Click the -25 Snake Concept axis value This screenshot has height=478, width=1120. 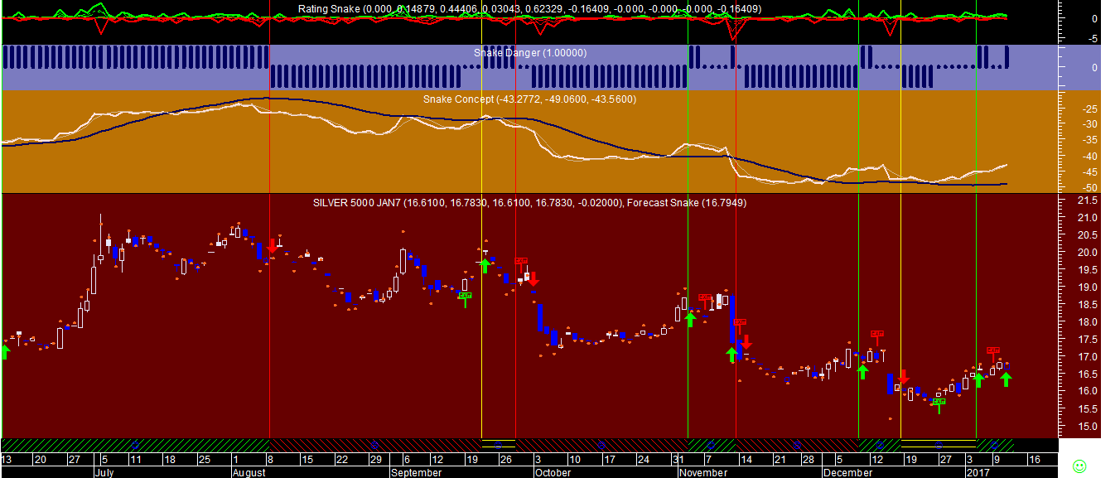(x=1089, y=109)
